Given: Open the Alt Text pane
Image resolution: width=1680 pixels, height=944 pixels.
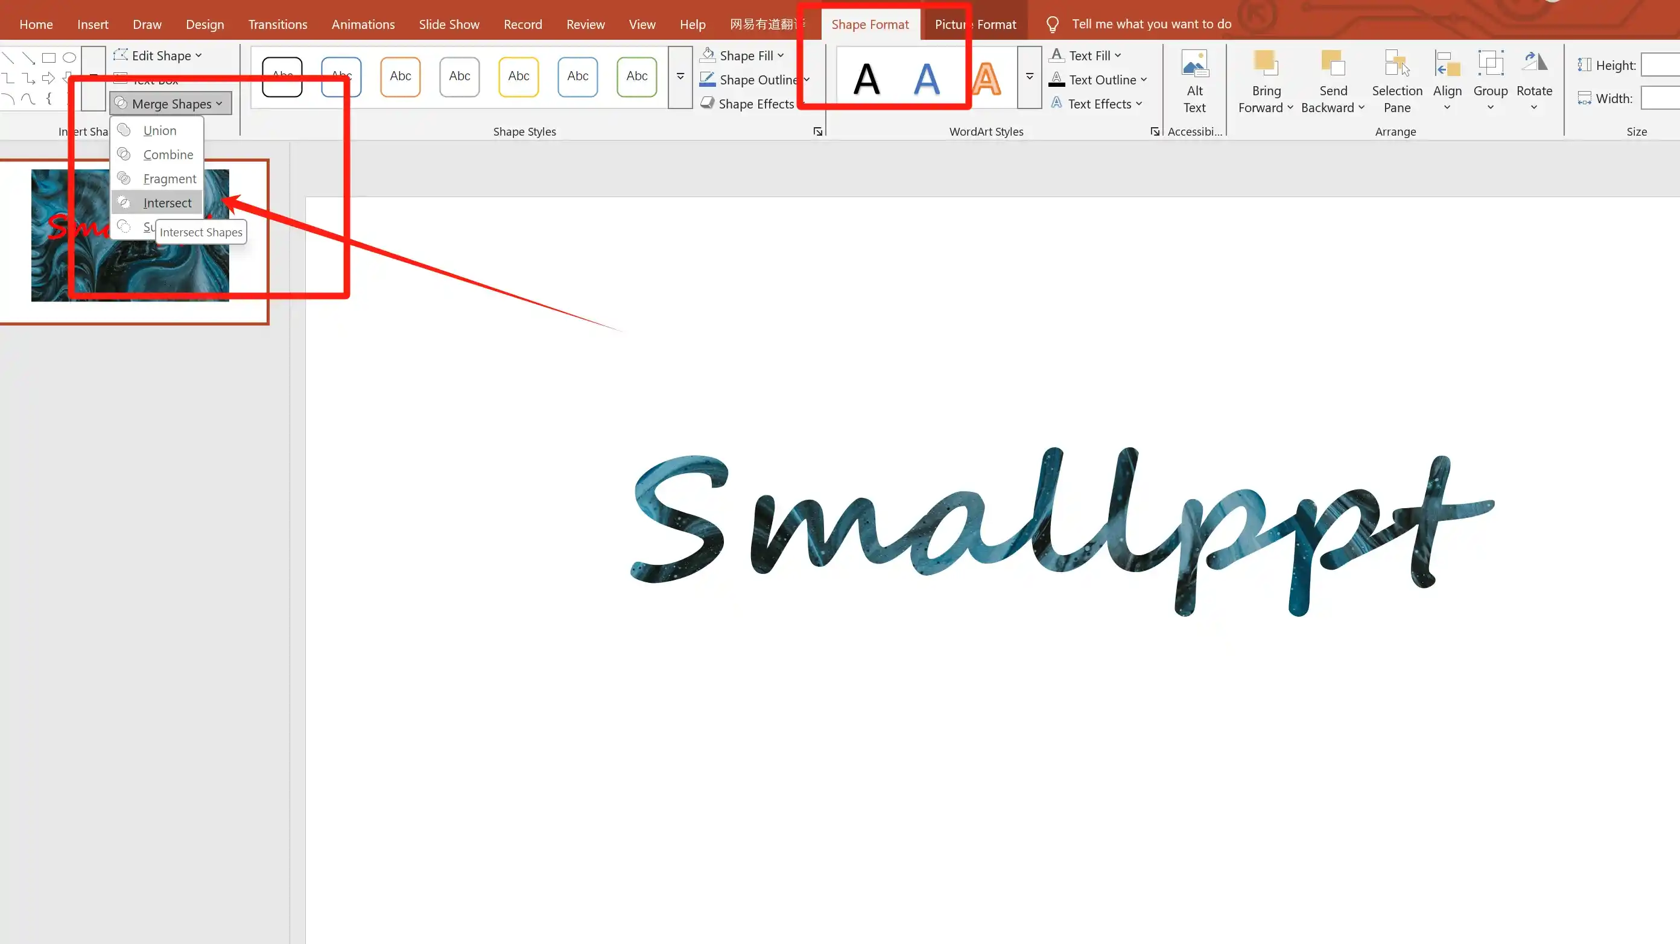Looking at the screenshot, I should 1194,80.
